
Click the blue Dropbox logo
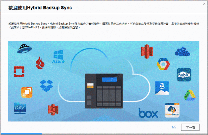pos(46,86)
